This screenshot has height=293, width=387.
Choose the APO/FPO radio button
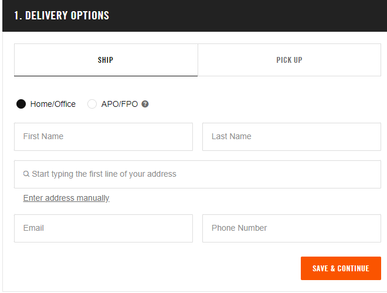coord(92,104)
